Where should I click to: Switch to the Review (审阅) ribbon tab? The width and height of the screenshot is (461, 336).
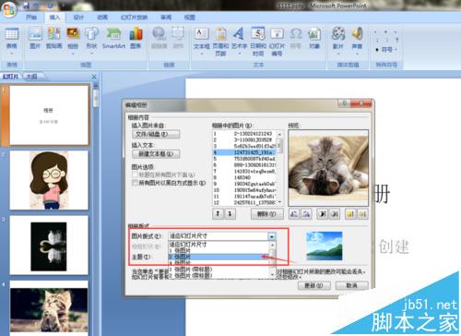pyautogui.click(x=166, y=18)
